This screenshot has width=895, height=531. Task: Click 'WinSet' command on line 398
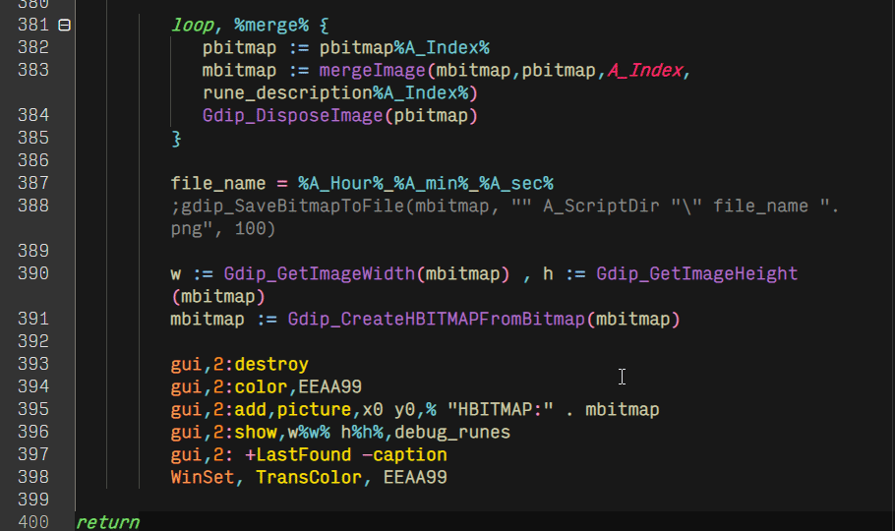coord(202,477)
